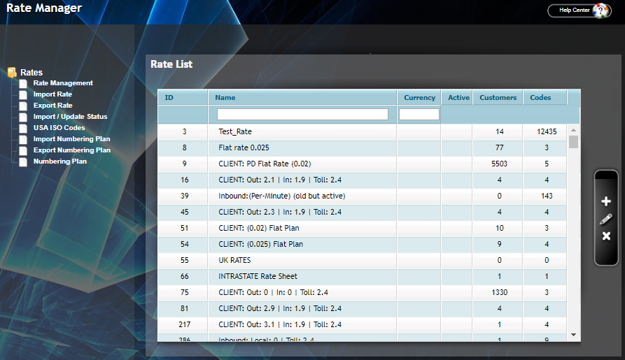Go to Export Rate
The height and width of the screenshot is (360, 625).
[52, 106]
